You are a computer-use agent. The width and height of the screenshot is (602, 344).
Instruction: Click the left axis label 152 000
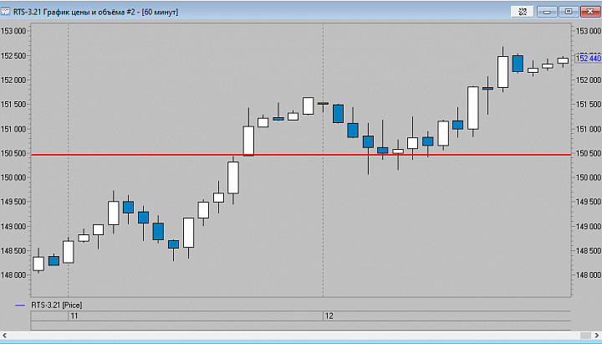coord(13,80)
